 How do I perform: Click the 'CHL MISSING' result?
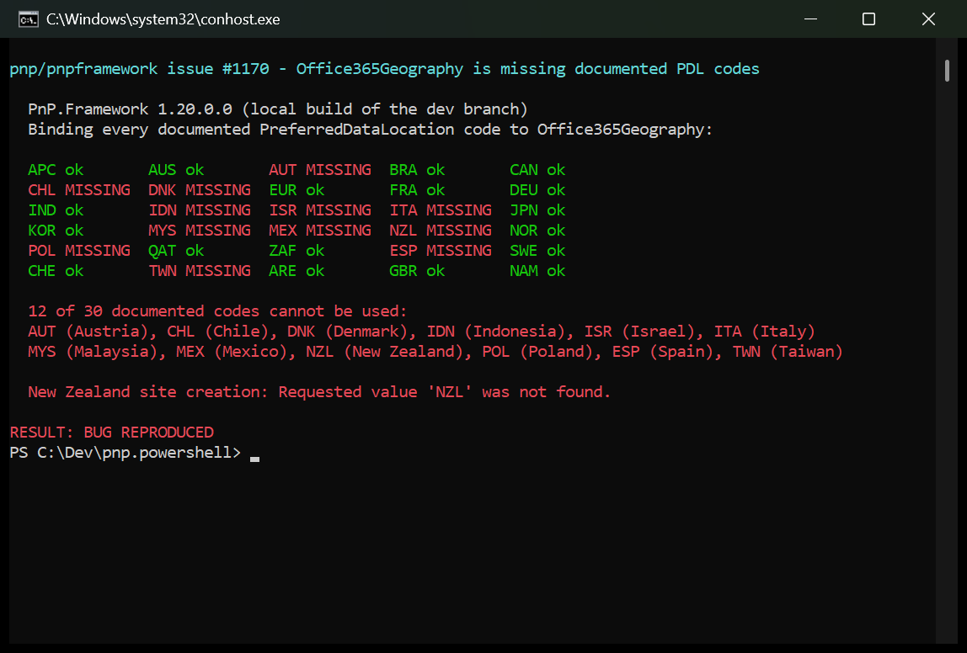[79, 189]
